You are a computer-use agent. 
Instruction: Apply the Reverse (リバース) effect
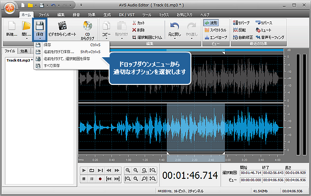point(264,23)
